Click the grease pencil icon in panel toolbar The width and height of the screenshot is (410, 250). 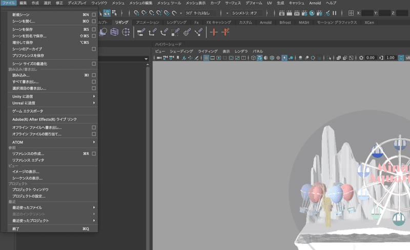[196, 58]
